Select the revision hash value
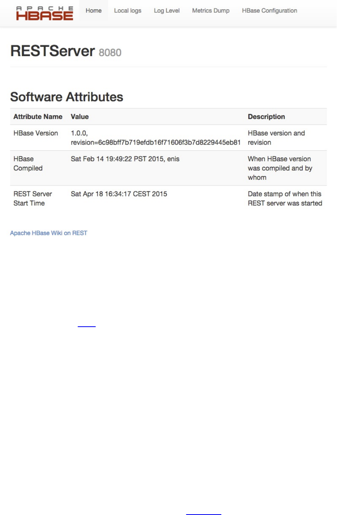The width and height of the screenshot is (337, 515). (x=156, y=142)
